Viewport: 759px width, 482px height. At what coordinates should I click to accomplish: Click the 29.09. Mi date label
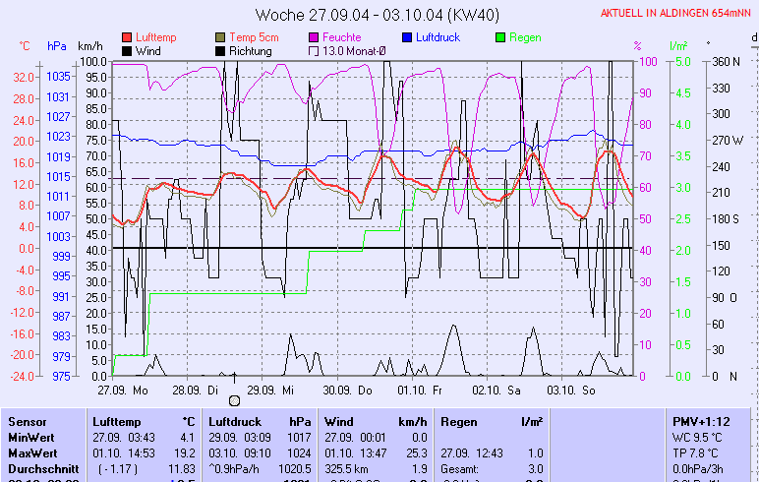coord(272,390)
